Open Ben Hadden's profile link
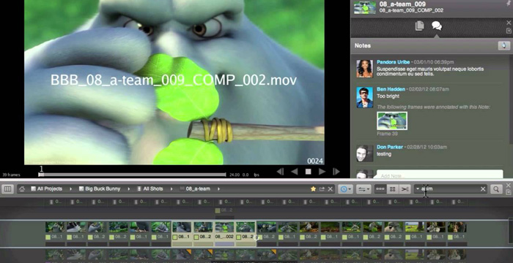513x263 pixels. point(391,89)
